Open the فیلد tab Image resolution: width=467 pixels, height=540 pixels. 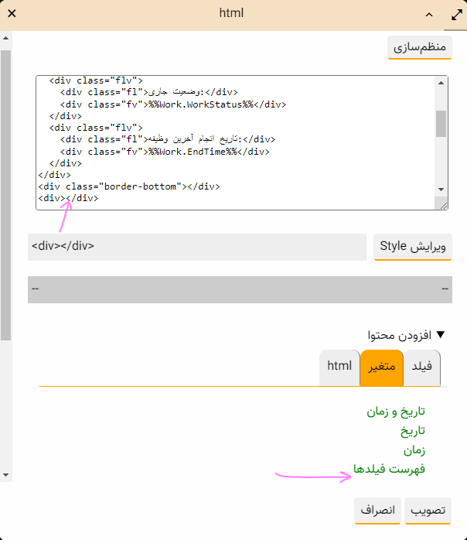(x=422, y=367)
